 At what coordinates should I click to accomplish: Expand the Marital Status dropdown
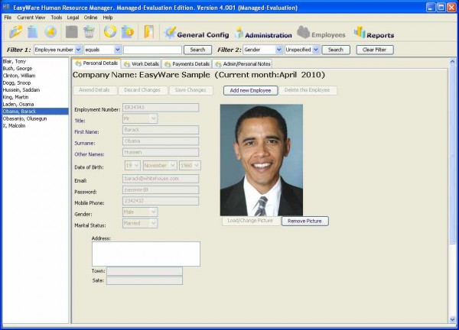tap(154, 223)
